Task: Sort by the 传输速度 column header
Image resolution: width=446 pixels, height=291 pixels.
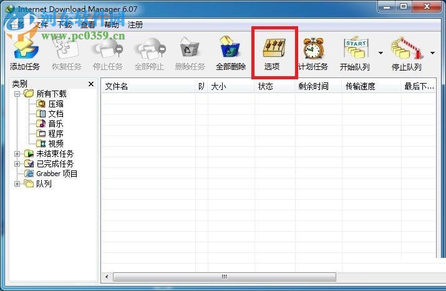Action: 371,86
